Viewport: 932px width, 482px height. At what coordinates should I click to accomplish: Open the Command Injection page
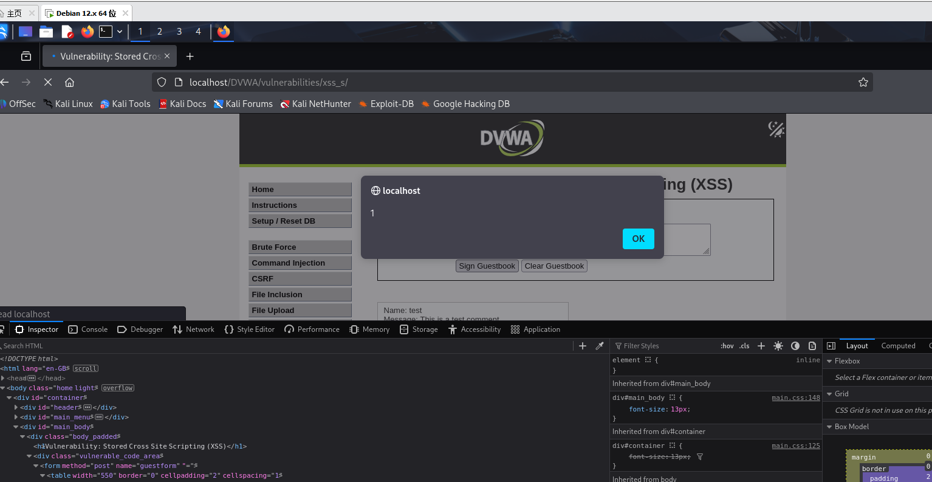tap(300, 263)
